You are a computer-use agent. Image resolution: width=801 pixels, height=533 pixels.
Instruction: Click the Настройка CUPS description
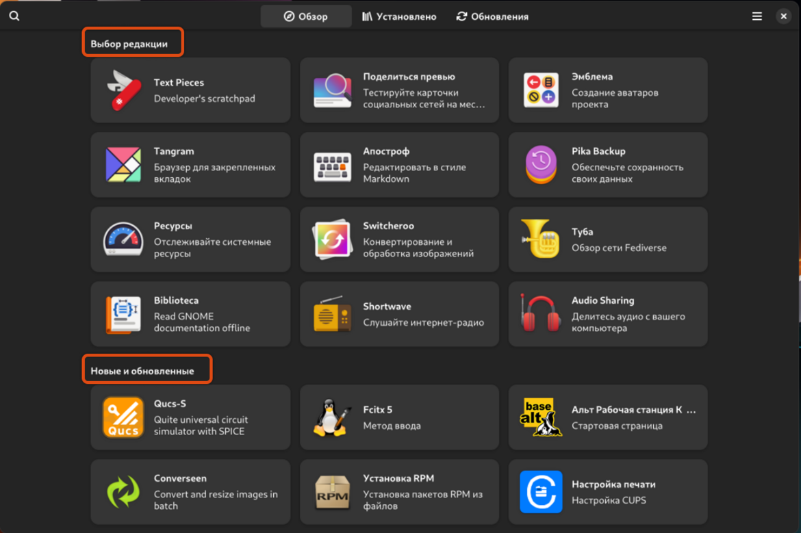point(609,500)
